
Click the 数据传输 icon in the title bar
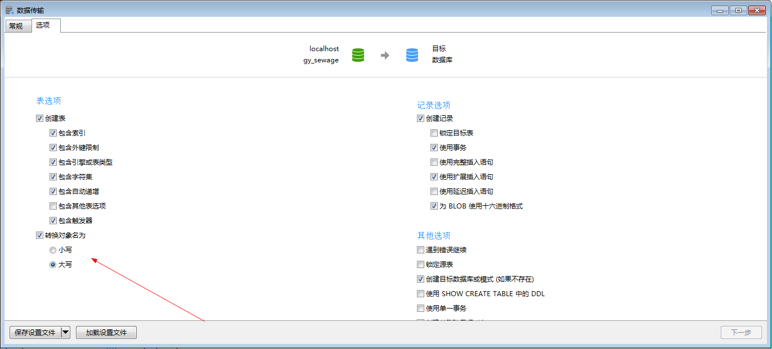pyautogui.click(x=8, y=10)
